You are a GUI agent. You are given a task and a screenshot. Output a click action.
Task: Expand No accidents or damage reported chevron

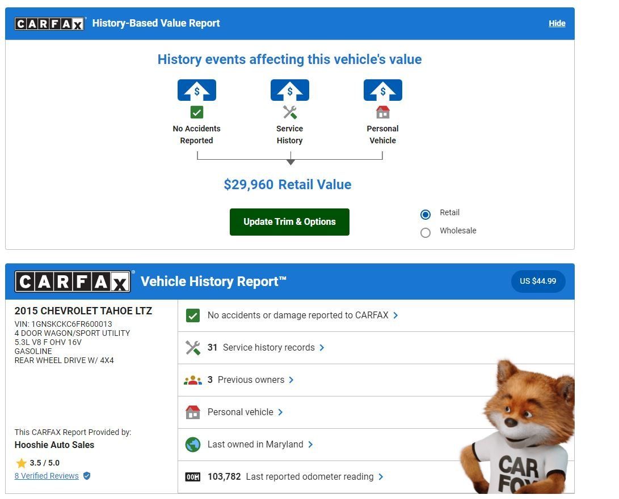click(395, 315)
